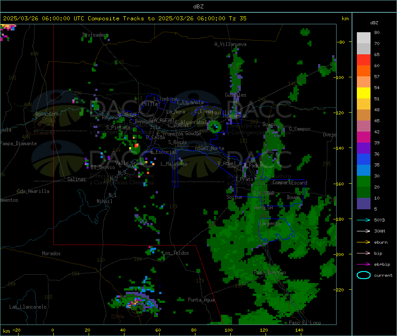The width and height of the screenshot is (397, 336).
Task: Click the '2200m' elevation label
Action: pos(117,317)
